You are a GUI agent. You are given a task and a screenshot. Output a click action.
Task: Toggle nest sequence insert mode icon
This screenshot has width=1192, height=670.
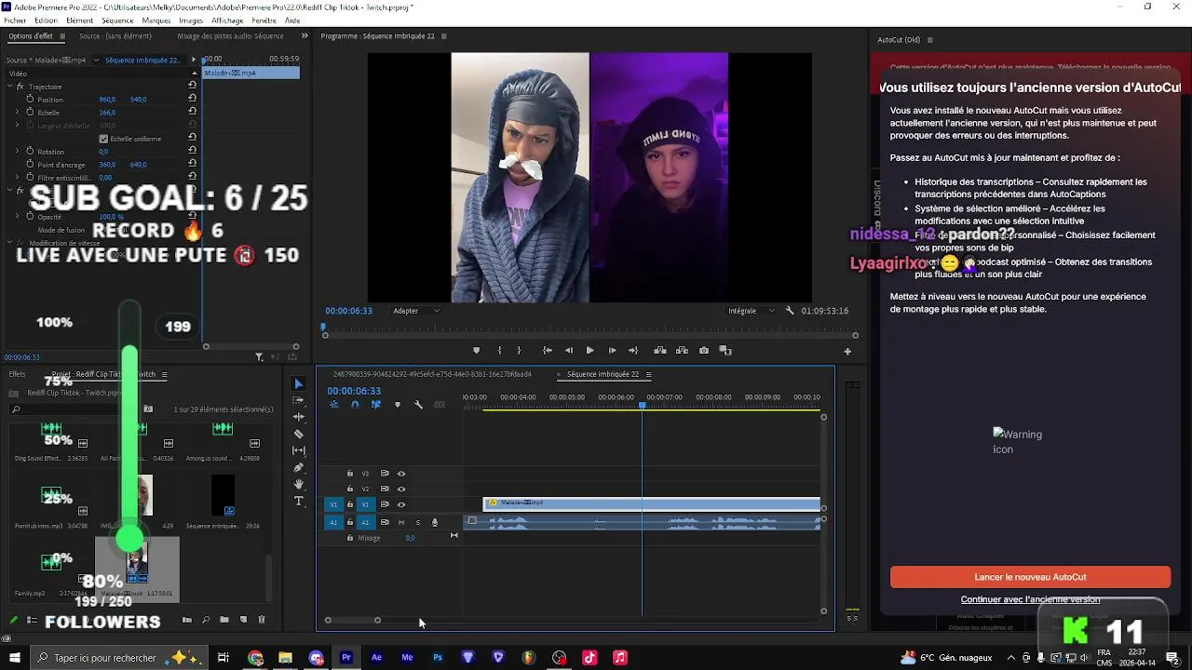click(x=333, y=405)
